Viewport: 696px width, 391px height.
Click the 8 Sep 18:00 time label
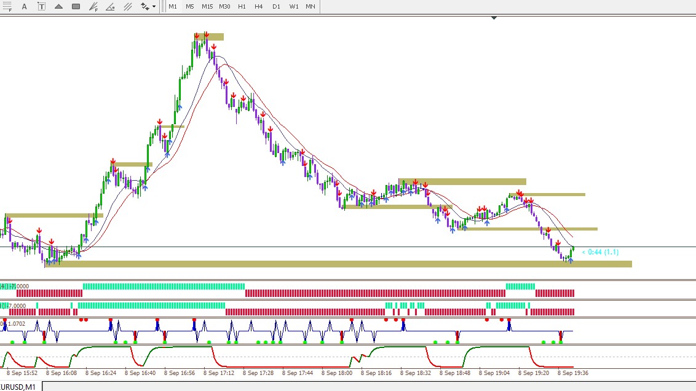coord(337,373)
